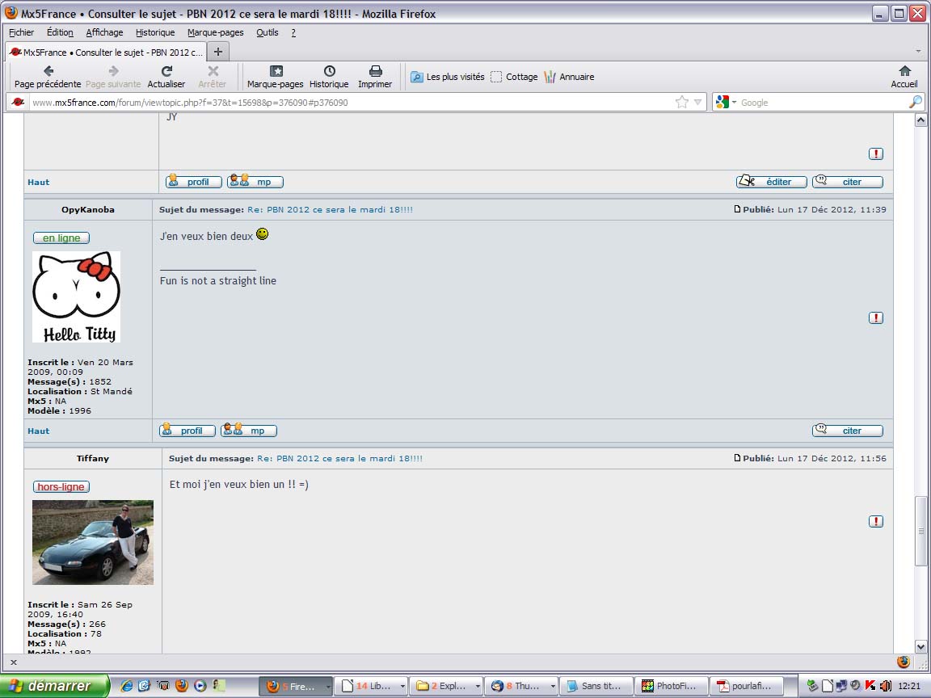Expand the URL history dropdown arrow
The image size is (931, 698).
point(697,102)
